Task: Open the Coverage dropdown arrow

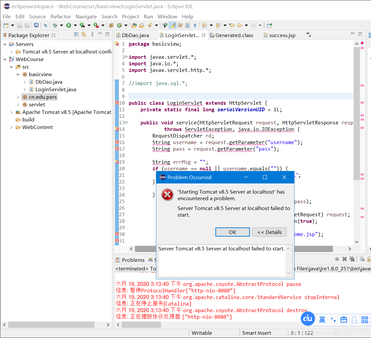Action: click(x=89, y=25)
